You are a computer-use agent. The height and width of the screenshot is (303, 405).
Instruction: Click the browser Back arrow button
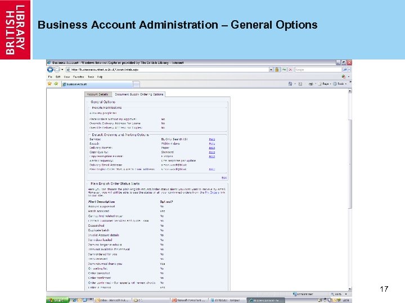pos(50,70)
